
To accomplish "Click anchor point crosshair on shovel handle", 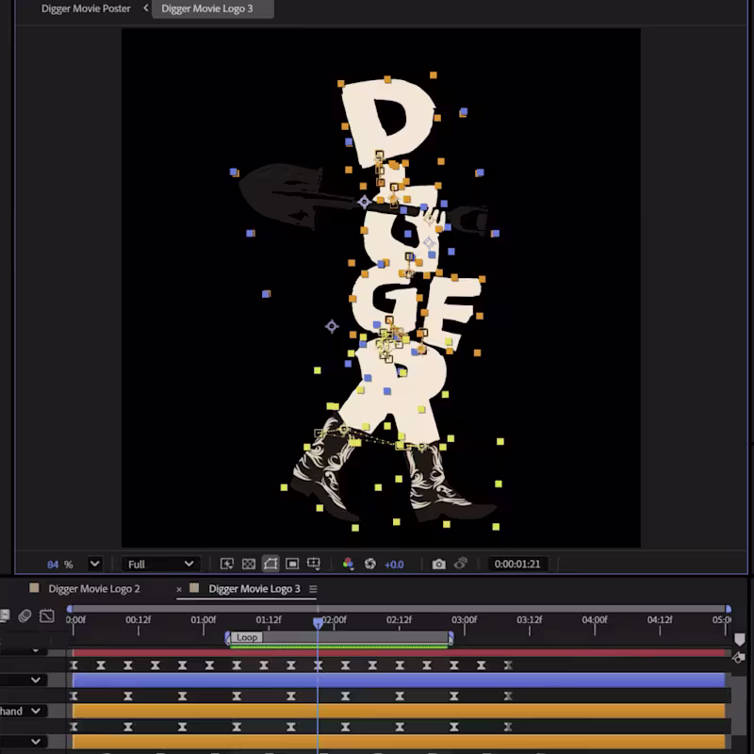I will coord(364,202).
